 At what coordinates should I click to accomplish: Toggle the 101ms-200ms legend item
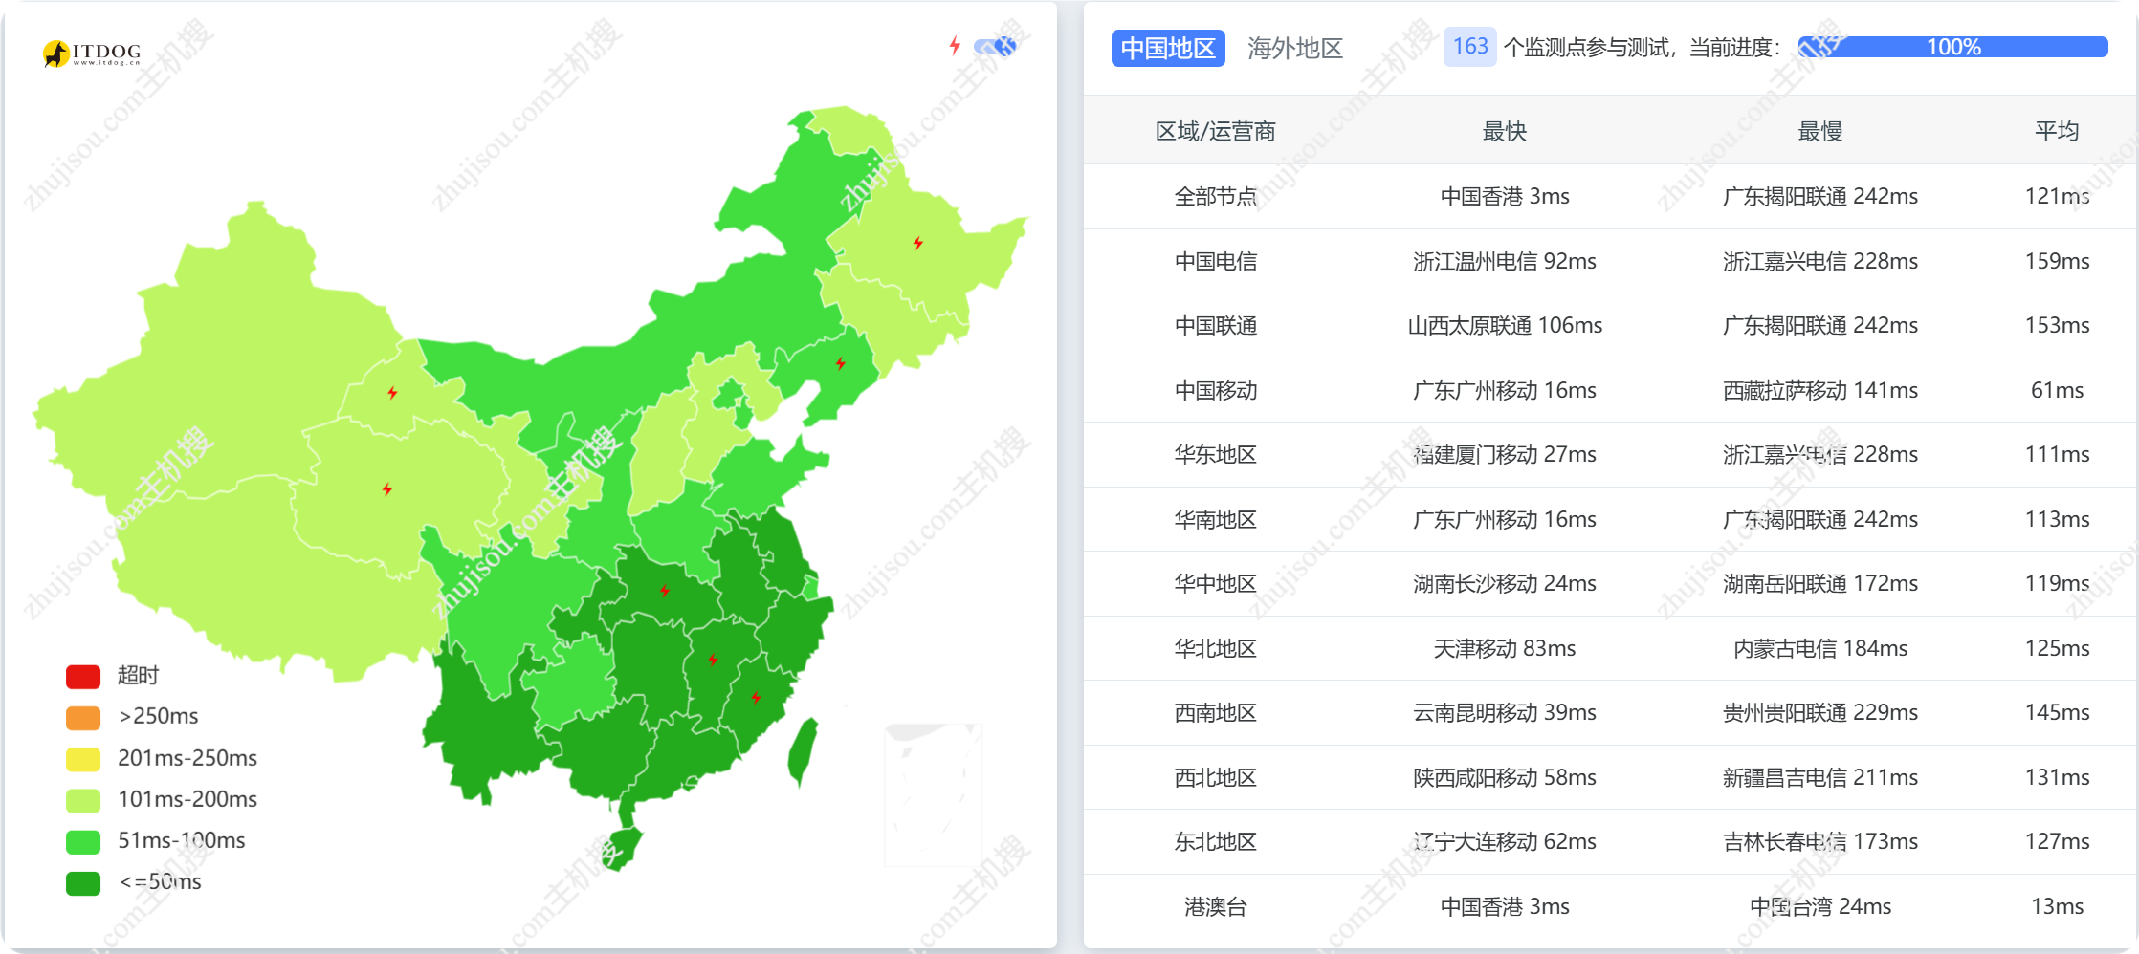coord(84,799)
